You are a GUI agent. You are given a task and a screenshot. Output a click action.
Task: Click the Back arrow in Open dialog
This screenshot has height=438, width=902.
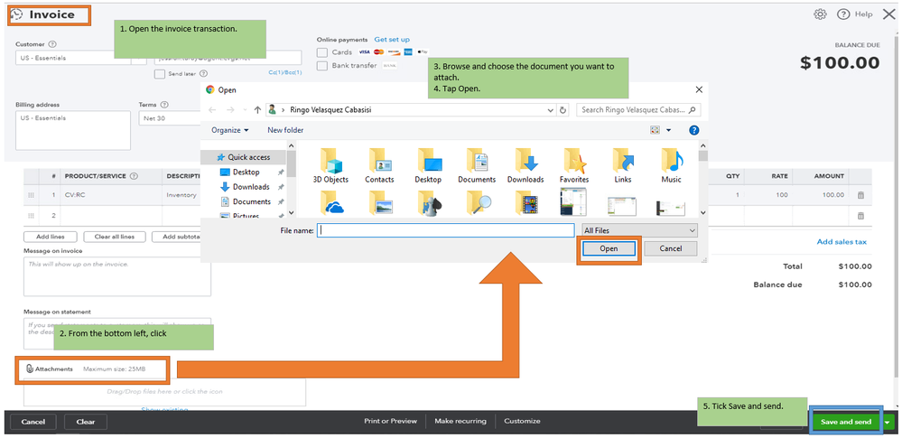[211, 109]
